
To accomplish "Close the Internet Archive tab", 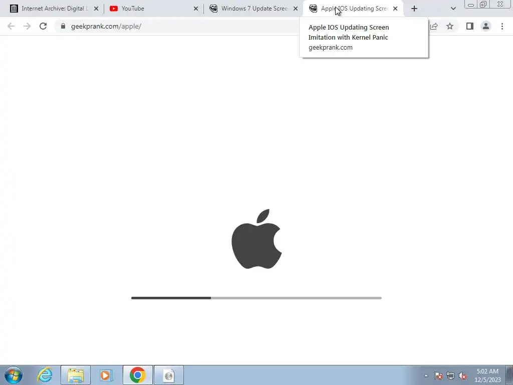I will click(x=96, y=9).
